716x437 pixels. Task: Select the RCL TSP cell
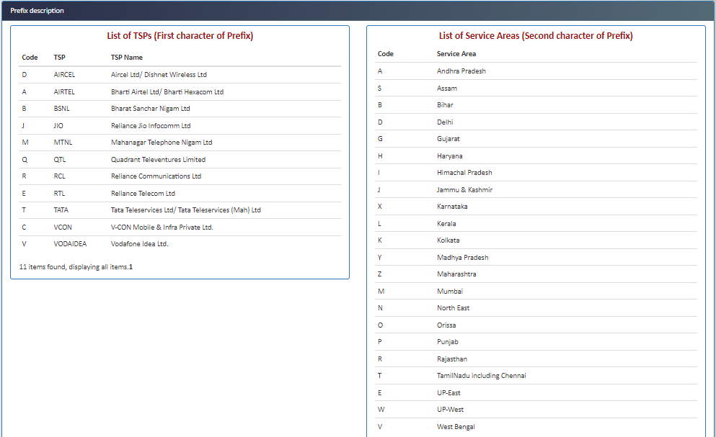click(x=59, y=176)
